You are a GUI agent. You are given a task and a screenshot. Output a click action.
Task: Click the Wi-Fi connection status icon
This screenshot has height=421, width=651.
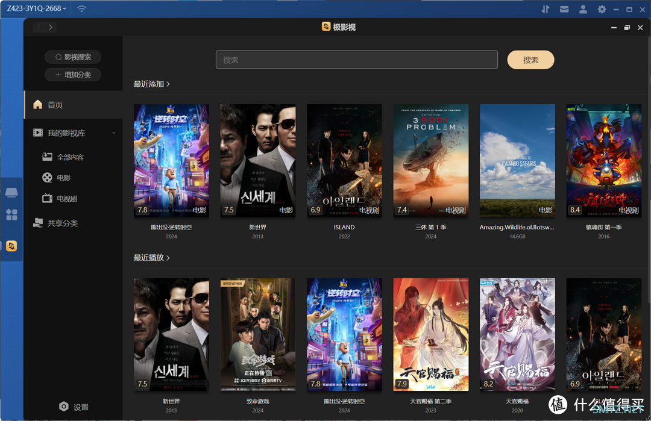[82, 8]
